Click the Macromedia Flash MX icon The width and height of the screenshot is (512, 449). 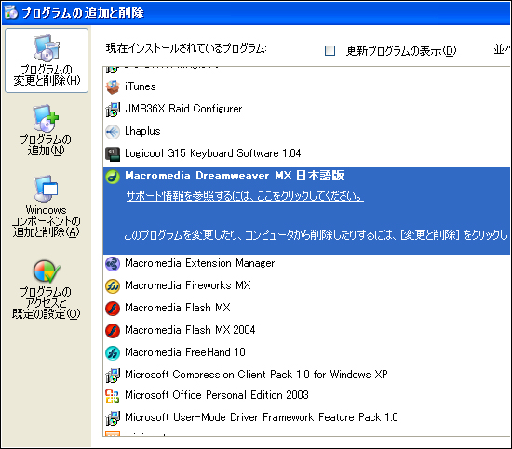pyautogui.click(x=113, y=308)
